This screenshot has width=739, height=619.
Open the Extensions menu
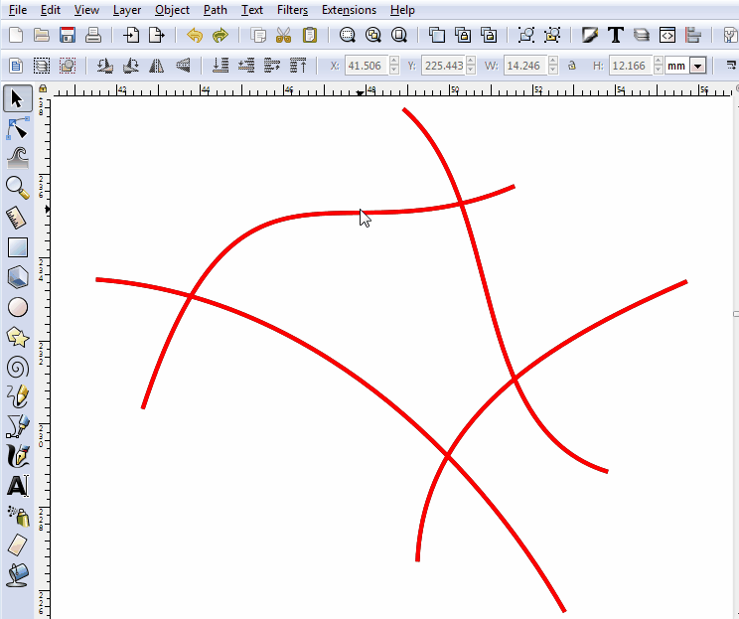tap(349, 10)
